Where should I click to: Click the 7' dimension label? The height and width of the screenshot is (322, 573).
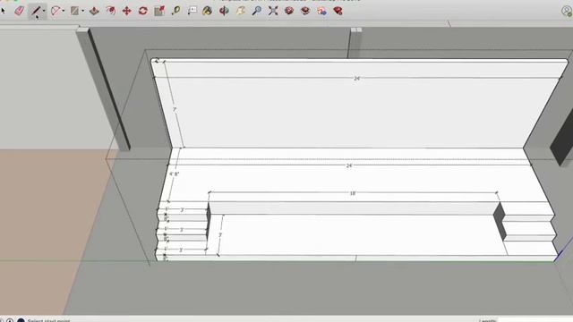click(175, 110)
